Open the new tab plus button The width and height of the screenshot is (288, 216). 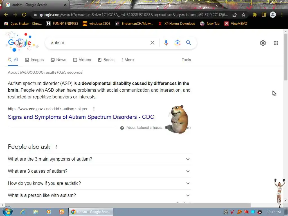click(76, 5)
